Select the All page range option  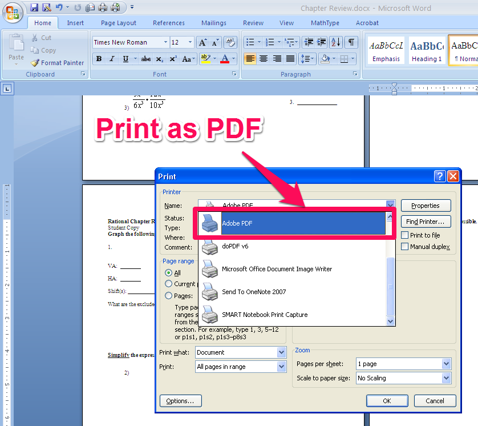click(x=168, y=272)
